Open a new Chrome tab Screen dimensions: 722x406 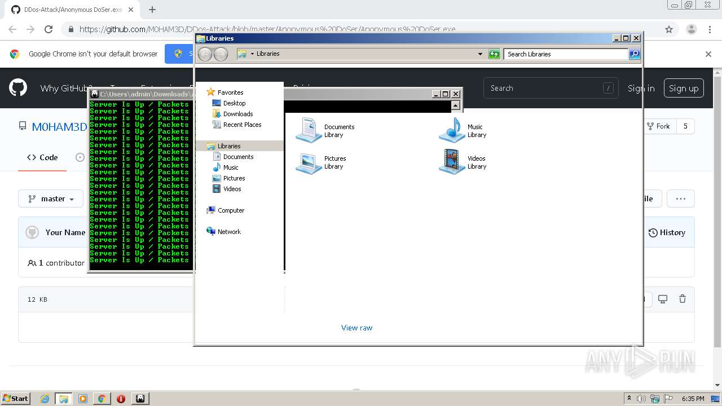coord(152,10)
